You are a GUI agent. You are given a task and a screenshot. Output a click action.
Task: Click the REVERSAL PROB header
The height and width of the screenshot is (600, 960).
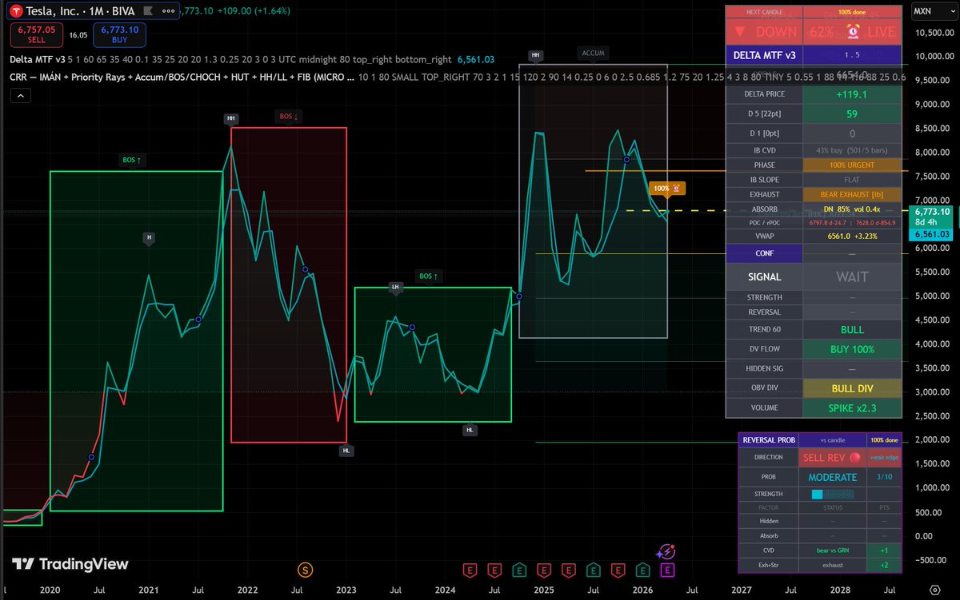[769, 440]
